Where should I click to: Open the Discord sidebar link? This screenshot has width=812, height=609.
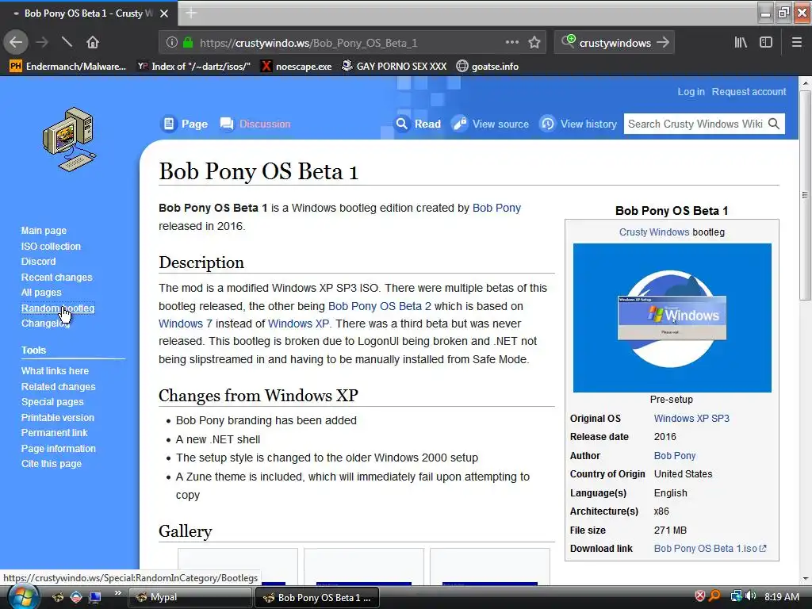pos(38,262)
